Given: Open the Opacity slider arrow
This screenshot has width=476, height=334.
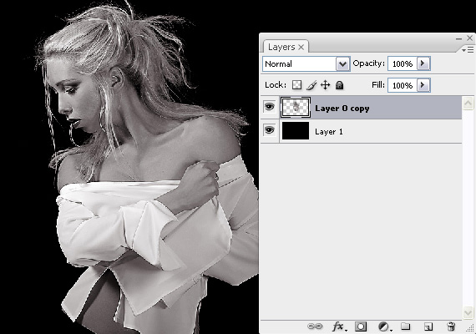Looking at the screenshot, I should (423, 63).
